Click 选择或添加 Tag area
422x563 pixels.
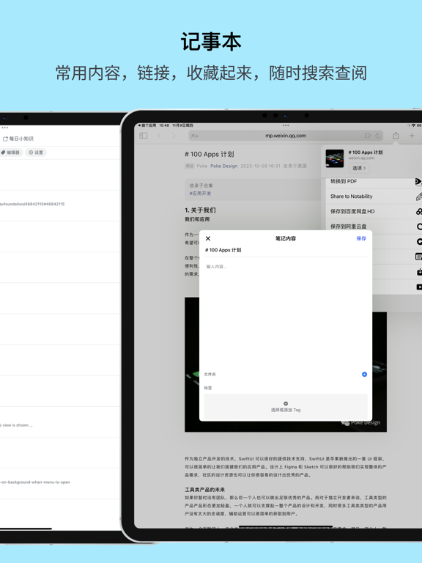pos(286,407)
